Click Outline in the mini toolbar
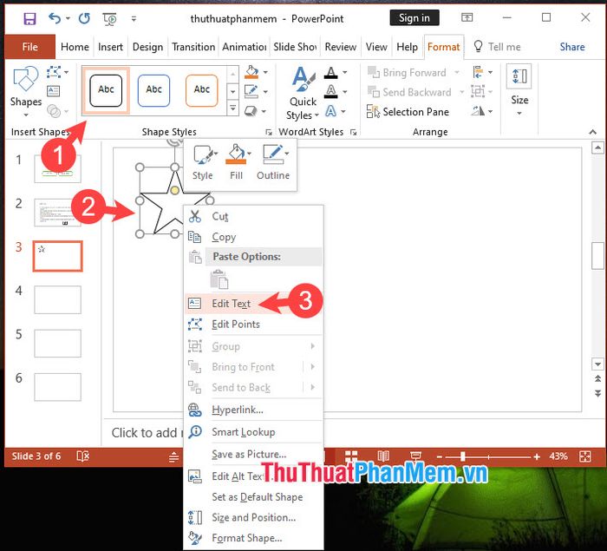The image size is (607, 551). point(273,163)
